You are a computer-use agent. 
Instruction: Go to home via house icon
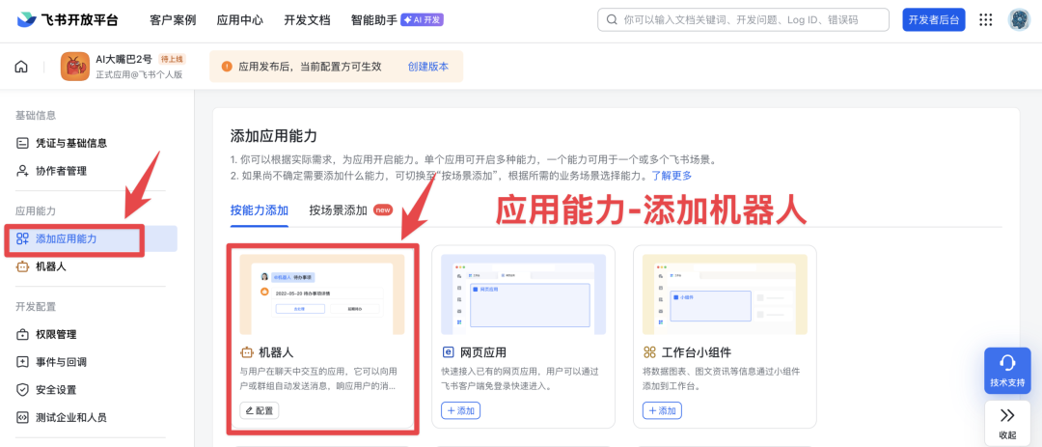pyautogui.click(x=21, y=67)
